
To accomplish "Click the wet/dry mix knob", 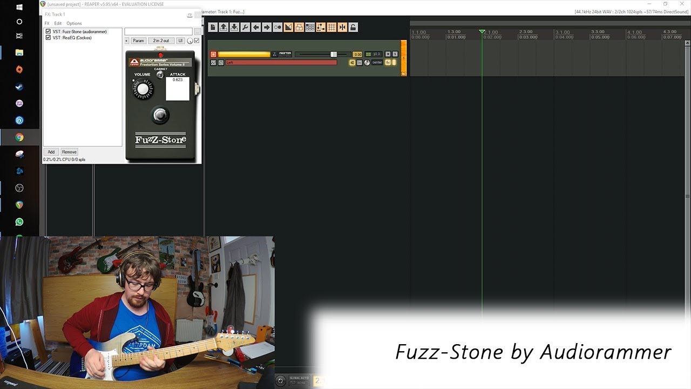I will [x=190, y=41].
